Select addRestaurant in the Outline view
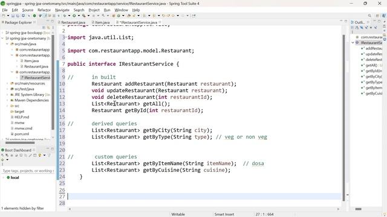The image size is (387, 217). 371,48
